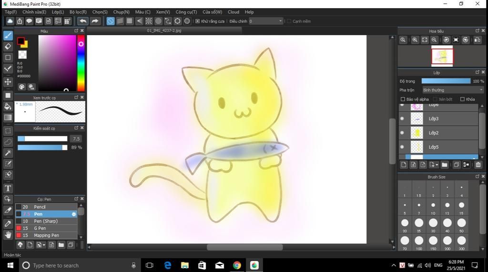This screenshot has height=272, width=488.
Task: Select the rectangular Select tool
Action: pyautogui.click(x=8, y=131)
